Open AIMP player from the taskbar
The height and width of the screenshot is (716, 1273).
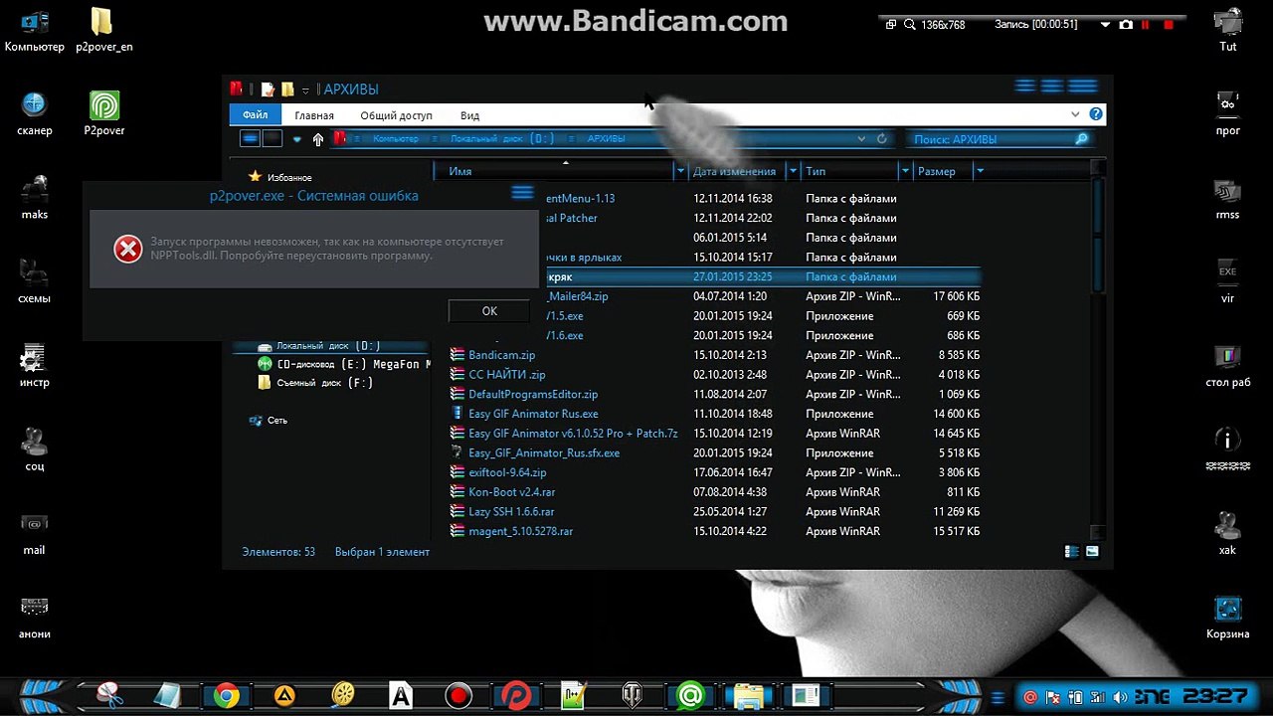click(x=284, y=696)
